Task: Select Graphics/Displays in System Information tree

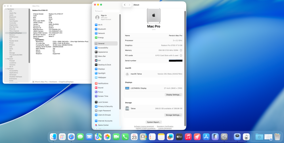Action: click(16, 33)
